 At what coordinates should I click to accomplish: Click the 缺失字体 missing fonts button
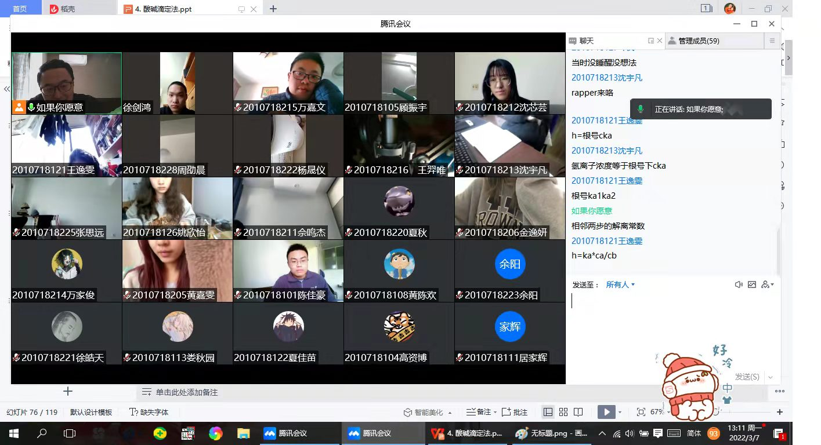150,412
